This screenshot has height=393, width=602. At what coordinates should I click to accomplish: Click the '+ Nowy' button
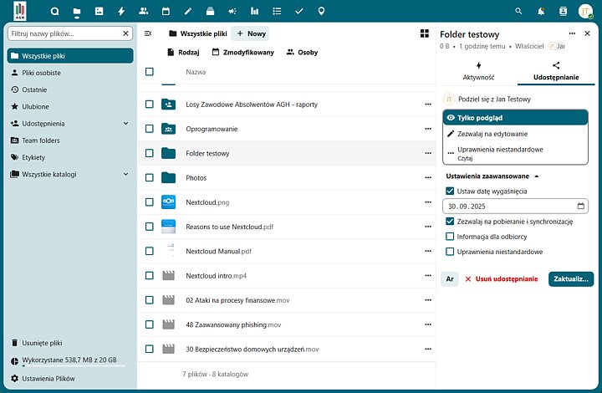(x=250, y=33)
